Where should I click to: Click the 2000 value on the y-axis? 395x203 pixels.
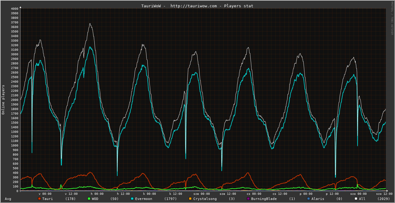point(15,100)
